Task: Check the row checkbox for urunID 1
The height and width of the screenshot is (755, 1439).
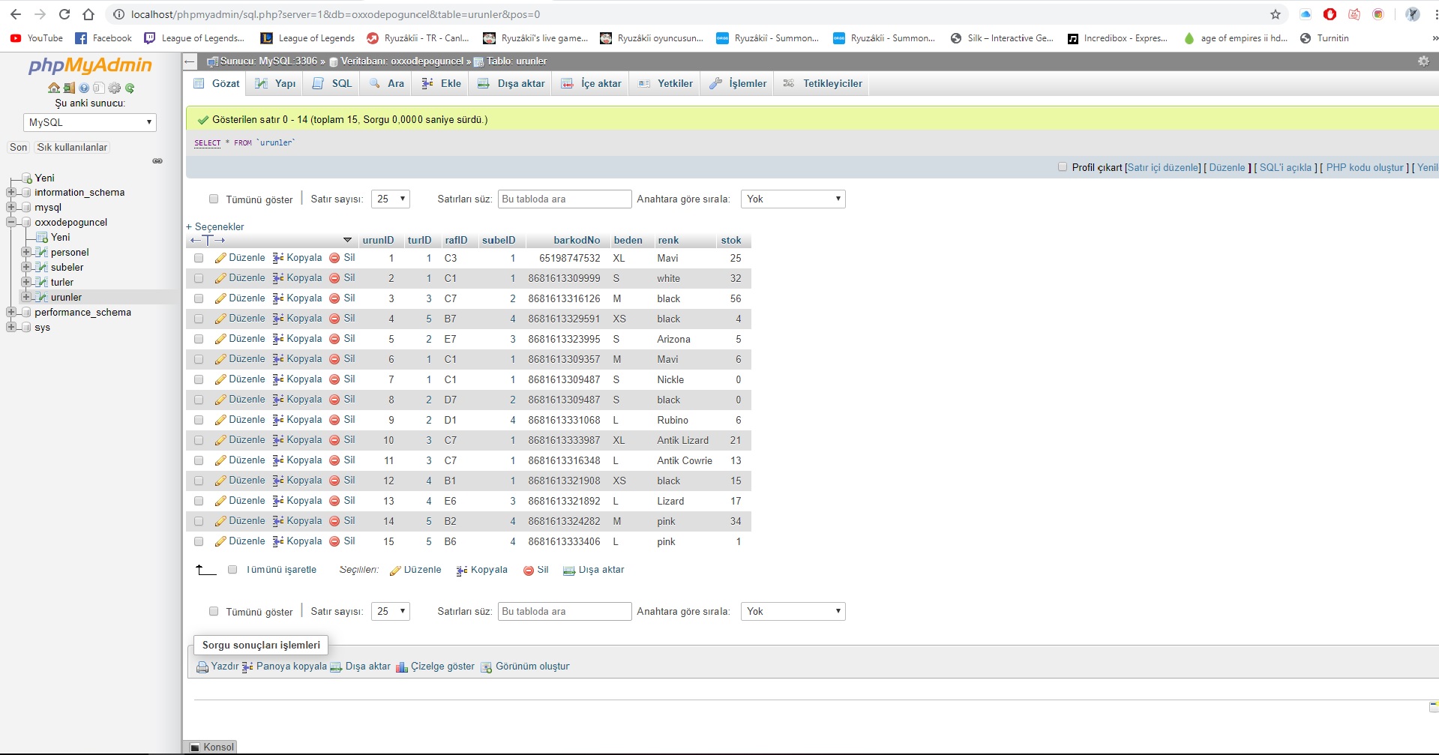Action: [199, 258]
